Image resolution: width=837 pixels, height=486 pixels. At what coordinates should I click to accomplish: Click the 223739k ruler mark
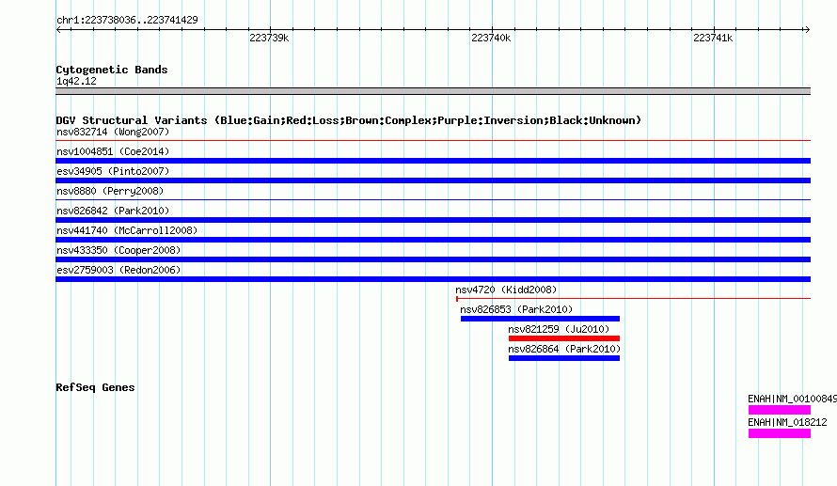pyautogui.click(x=269, y=38)
